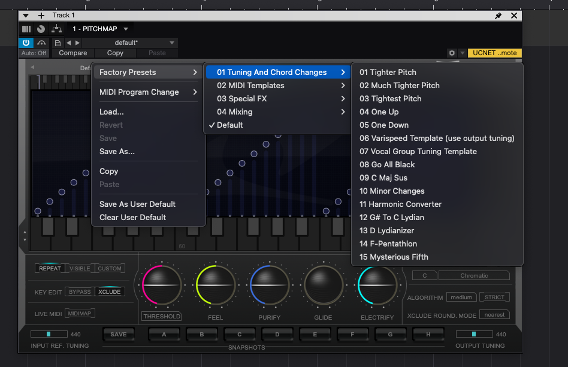Go to previous preset arrow

68,43
